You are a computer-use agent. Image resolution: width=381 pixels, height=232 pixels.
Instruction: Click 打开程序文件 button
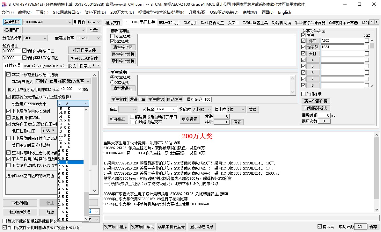point(84,50)
